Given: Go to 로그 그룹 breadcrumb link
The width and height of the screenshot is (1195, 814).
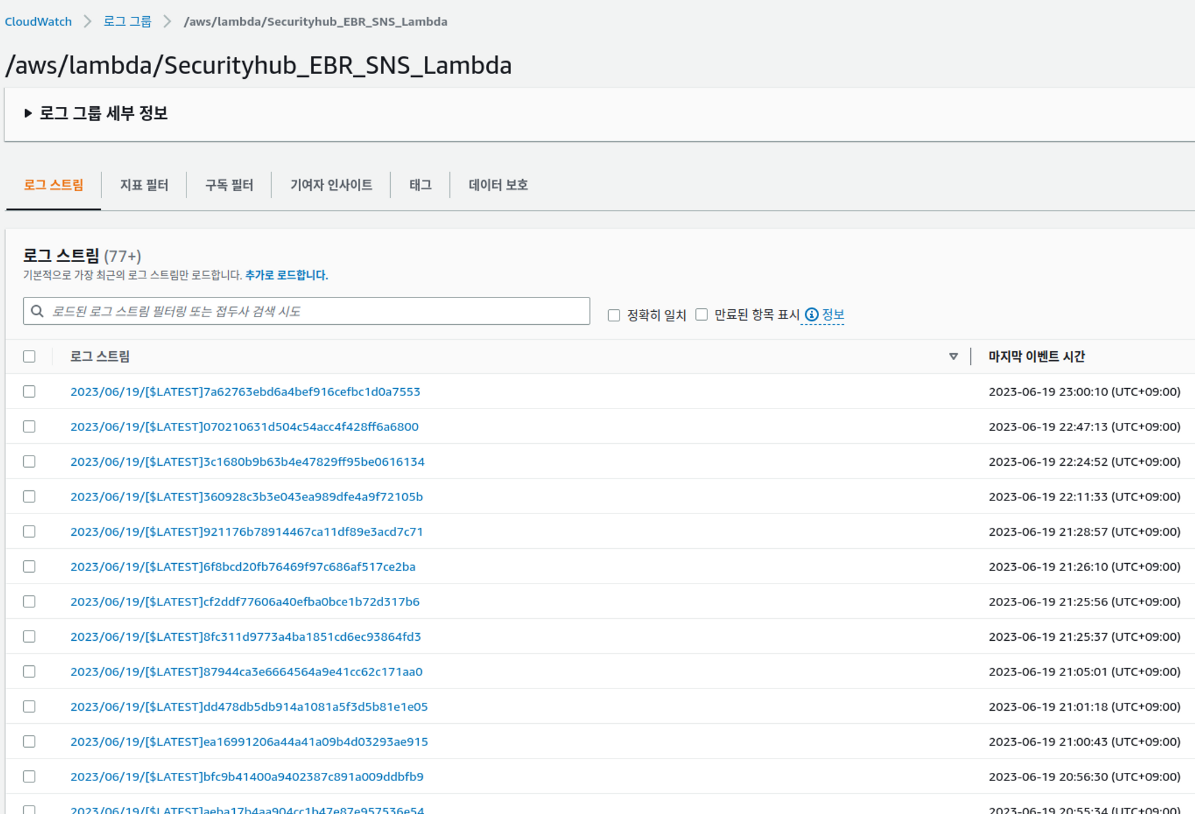Looking at the screenshot, I should (x=127, y=21).
